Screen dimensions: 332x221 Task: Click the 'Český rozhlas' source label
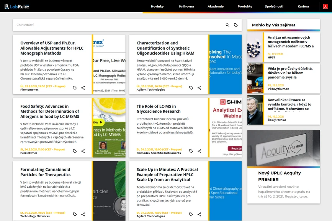pyautogui.click(x=277, y=120)
